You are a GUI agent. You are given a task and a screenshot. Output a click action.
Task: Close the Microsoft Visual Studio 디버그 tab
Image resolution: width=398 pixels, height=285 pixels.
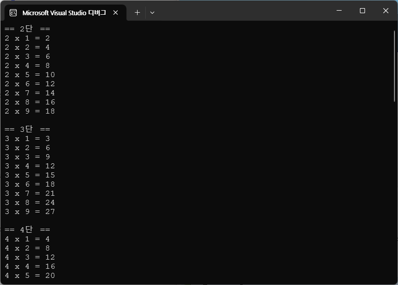[115, 13]
